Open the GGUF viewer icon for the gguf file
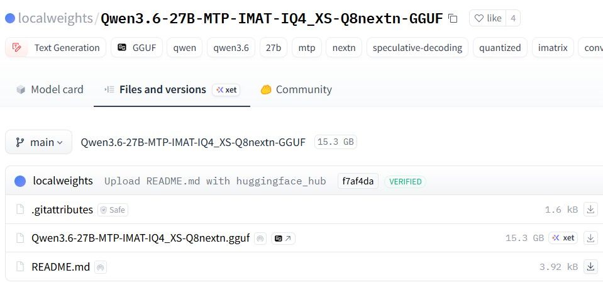This screenshot has width=603, height=292. click(283, 239)
